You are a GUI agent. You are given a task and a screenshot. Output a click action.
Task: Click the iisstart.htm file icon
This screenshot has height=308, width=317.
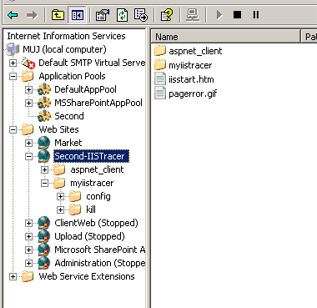pyautogui.click(x=160, y=79)
